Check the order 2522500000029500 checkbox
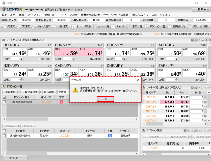The image size is (211, 161). [4, 136]
